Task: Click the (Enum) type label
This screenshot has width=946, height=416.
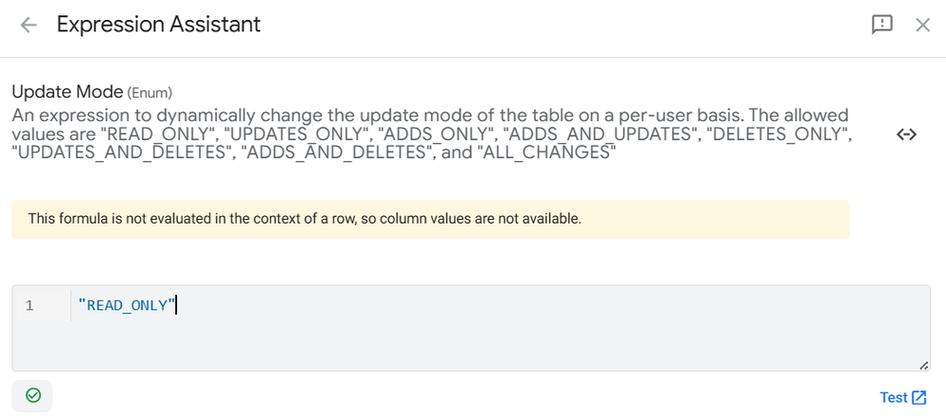Action: click(x=150, y=93)
